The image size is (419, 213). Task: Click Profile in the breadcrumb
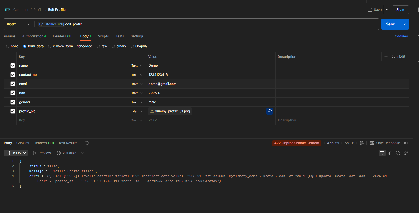tap(38, 10)
